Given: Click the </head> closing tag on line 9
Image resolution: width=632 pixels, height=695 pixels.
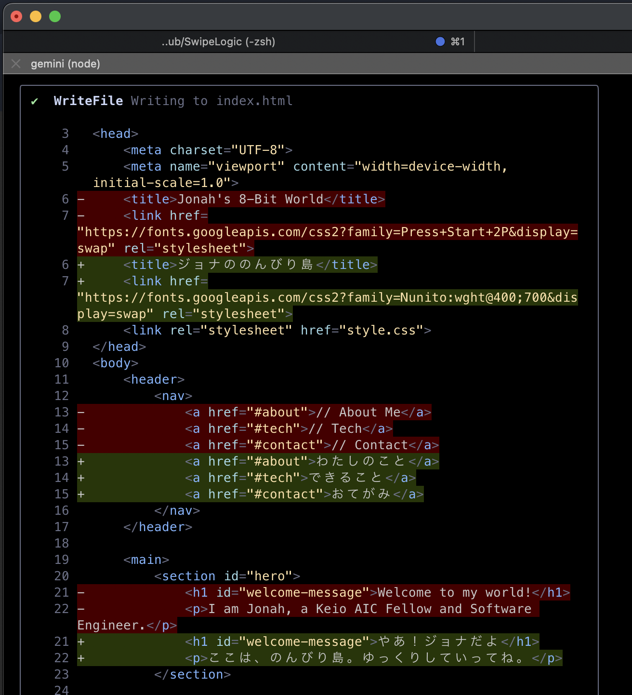Looking at the screenshot, I should point(119,347).
